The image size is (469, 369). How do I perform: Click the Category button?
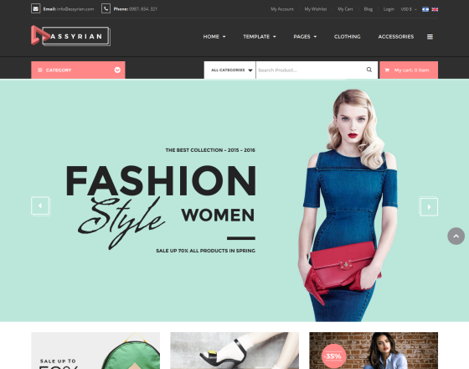[x=78, y=70]
